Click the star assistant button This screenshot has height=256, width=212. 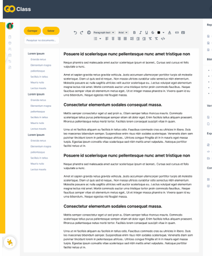(10, 242)
